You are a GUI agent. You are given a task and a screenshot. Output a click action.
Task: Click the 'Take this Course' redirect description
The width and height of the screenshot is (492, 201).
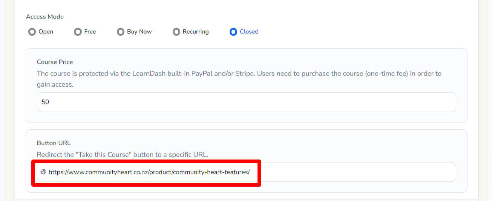point(123,155)
